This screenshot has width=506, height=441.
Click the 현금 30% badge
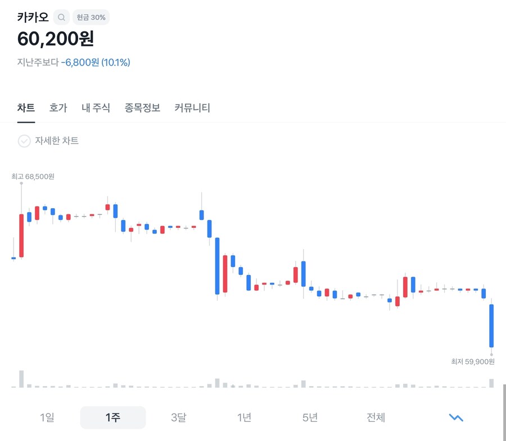click(x=91, y=17)
